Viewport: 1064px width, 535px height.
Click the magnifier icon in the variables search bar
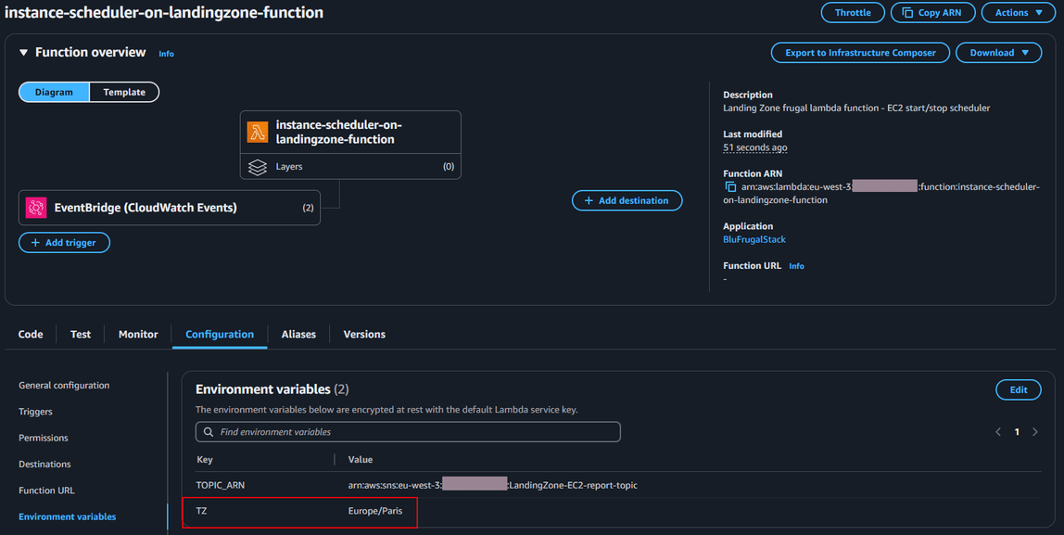pyautogui.click(x=209, y=431)
